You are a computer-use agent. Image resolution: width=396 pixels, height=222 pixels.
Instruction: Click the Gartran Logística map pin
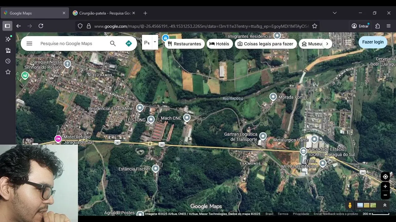click(263, 136)
